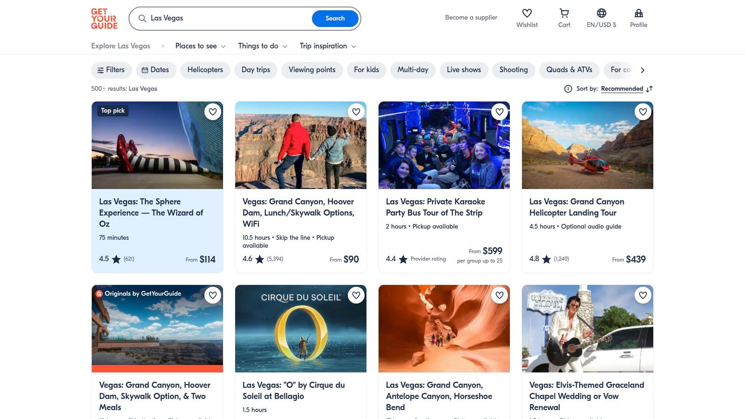The height and width of the screenshot is (419, 745).
Task: Click the Las Vegas search input field
Action: (x=228, y=19)
